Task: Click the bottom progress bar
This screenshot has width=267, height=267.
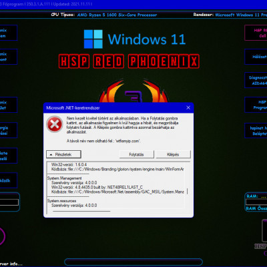Action: 133,262
